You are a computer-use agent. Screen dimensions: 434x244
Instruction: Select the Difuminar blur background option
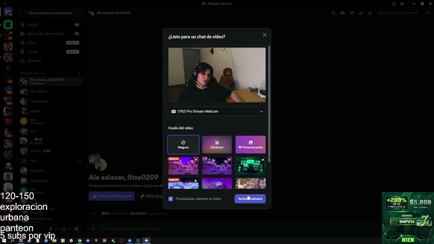pos(217,144)
